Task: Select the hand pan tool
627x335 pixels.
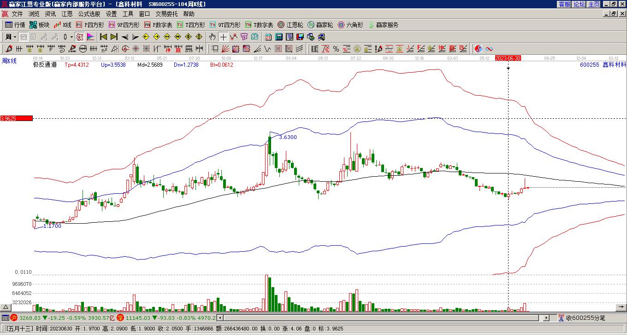Action: 212,37
